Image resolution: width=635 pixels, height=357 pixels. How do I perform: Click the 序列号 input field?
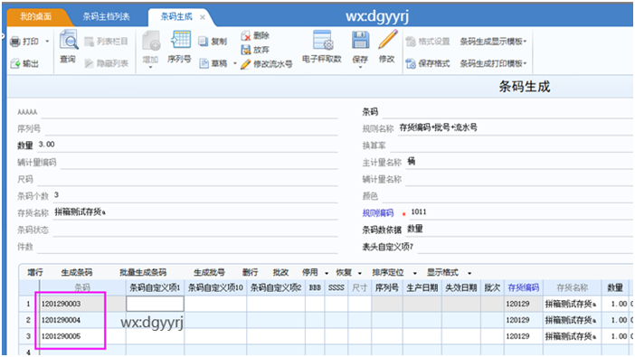coord(191,128)
